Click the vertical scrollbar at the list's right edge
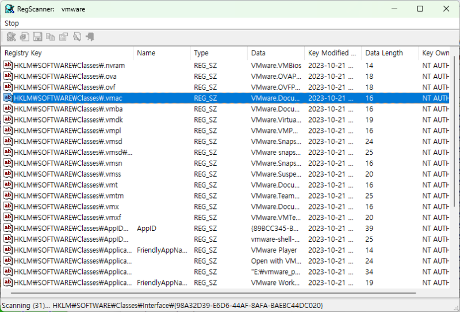460x312 pixels. tap(455, 132)
